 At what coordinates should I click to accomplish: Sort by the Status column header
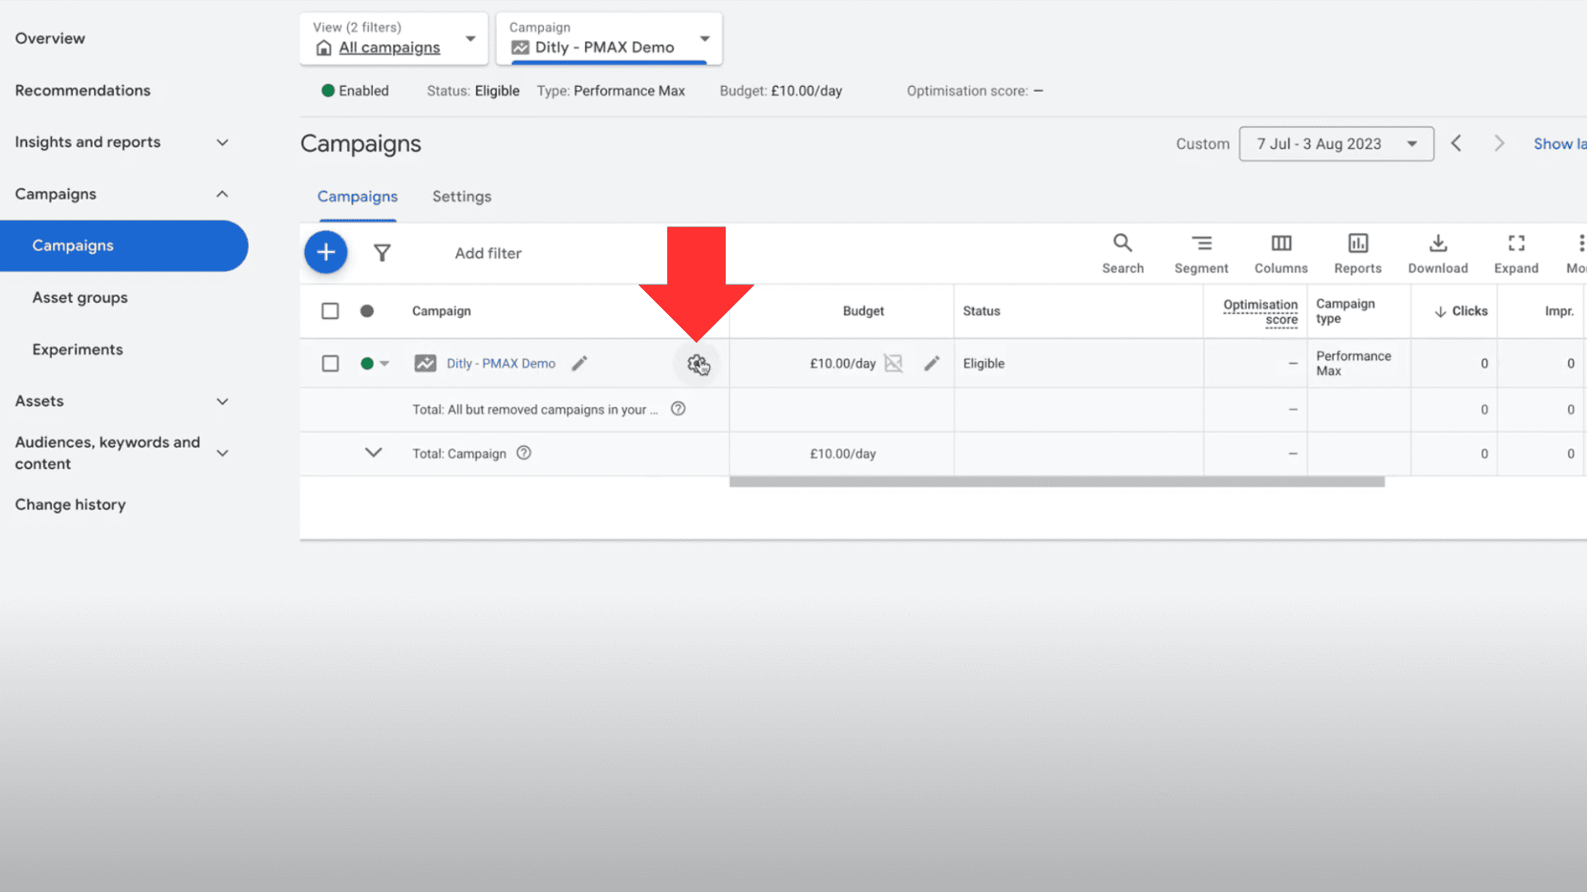pyautogui.click(x=981, y=311)
